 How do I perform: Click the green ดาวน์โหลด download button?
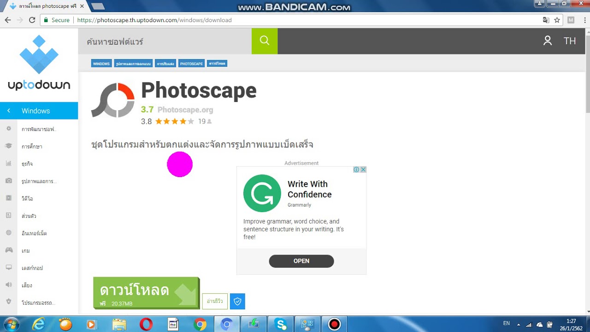pos(146,293)
